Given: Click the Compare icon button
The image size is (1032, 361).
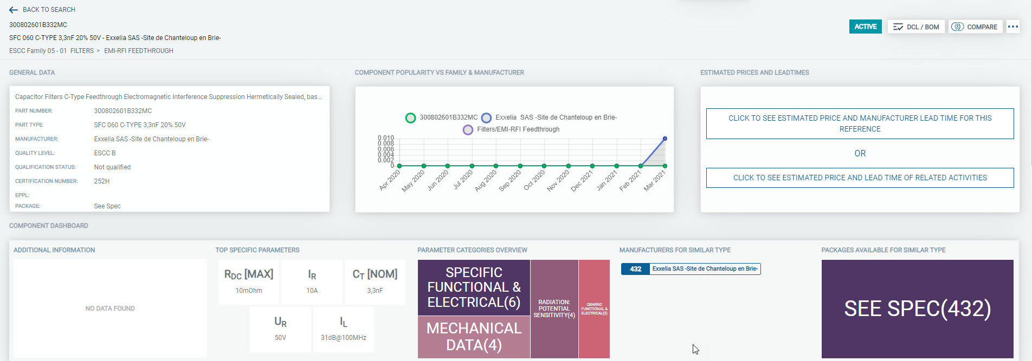Looking at the screenshot, I should pyautogui.click(x=958, y=27).
